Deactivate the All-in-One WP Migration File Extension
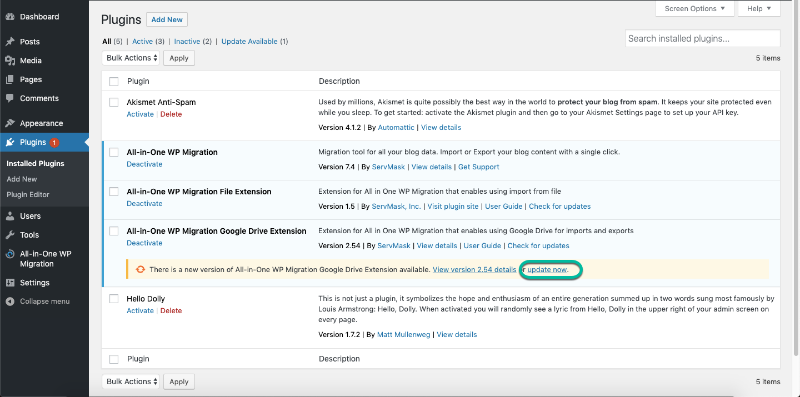This screenshot has width=800, height=397. [x=144, y=203]
